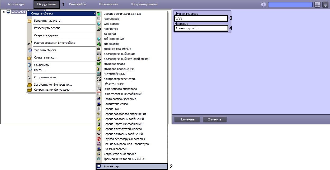Viewport: 330px width, 170px height.
Task: Click the folder icon for Создать папку
Action: click(30, 57)
